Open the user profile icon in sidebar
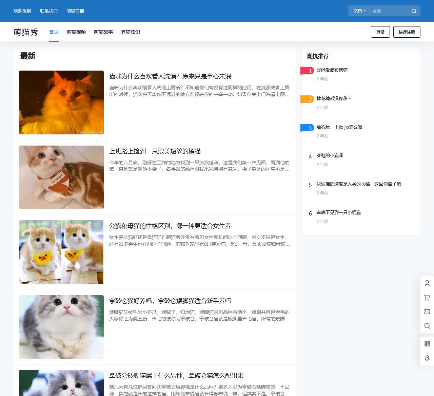 [427, 283]
